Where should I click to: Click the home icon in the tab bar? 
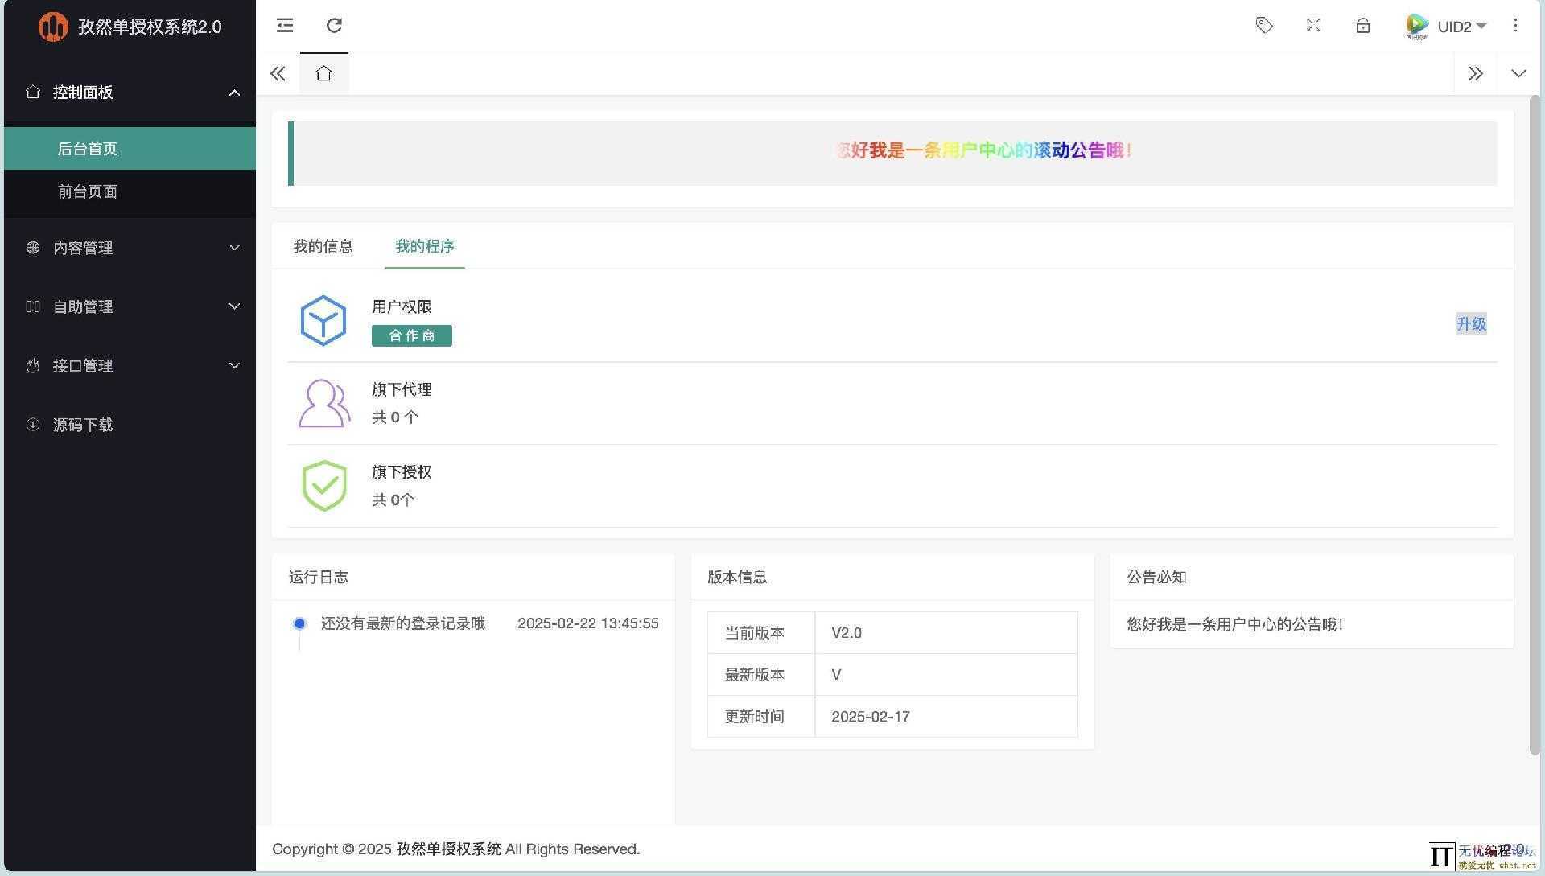coord(323,72)
